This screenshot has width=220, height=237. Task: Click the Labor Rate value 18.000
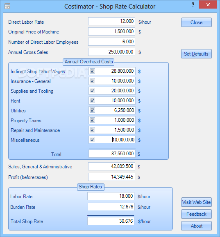click(111, 196)
